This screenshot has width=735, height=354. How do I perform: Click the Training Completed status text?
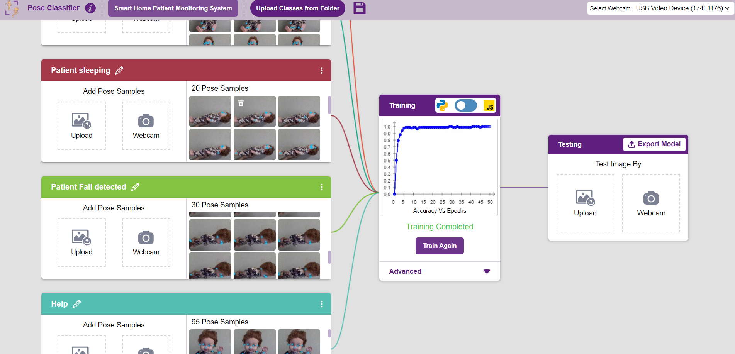[x=440, y=227]
